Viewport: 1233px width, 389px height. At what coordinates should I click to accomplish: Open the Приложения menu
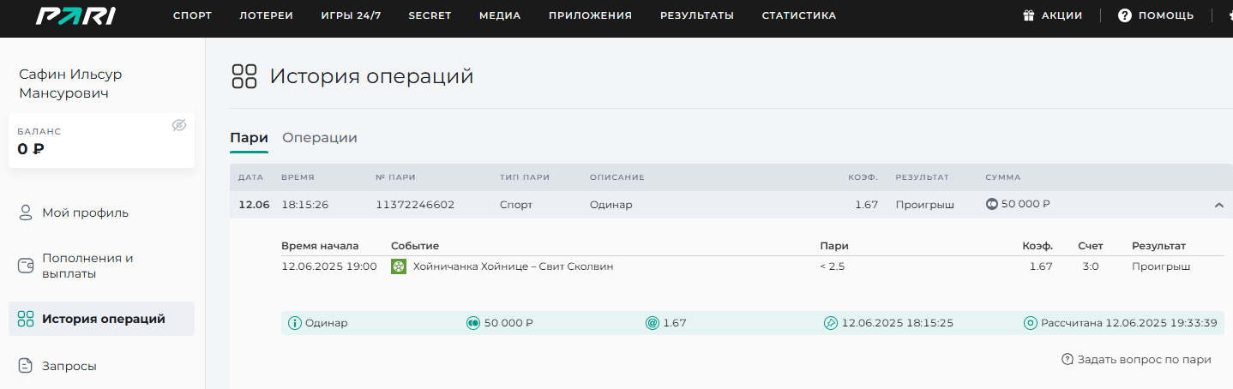590,15
